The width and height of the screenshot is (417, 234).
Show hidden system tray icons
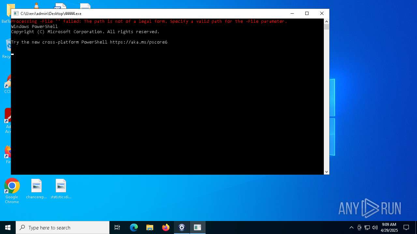click(351, 227)
